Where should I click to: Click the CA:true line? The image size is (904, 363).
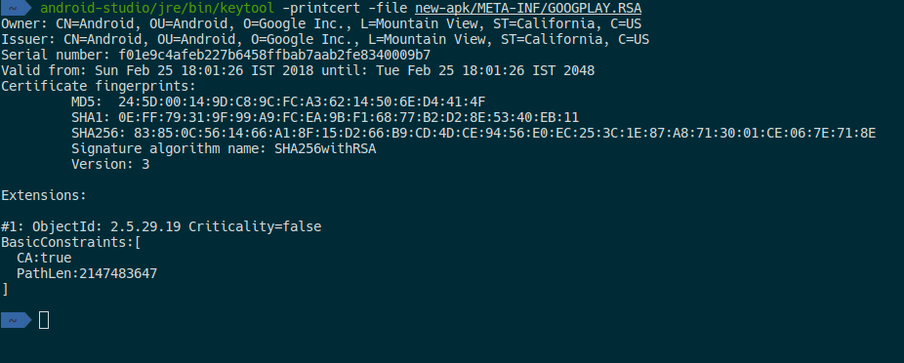tap(44, 258)
